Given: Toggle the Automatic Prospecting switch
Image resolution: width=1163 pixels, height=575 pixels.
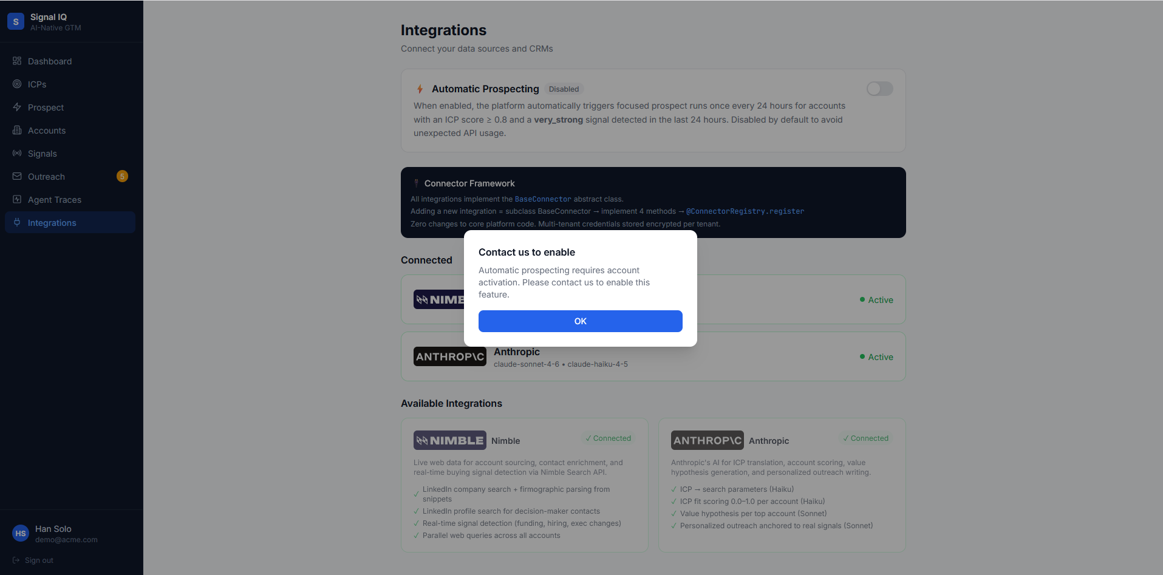Looking at the screenshot, I should point(880,89).
